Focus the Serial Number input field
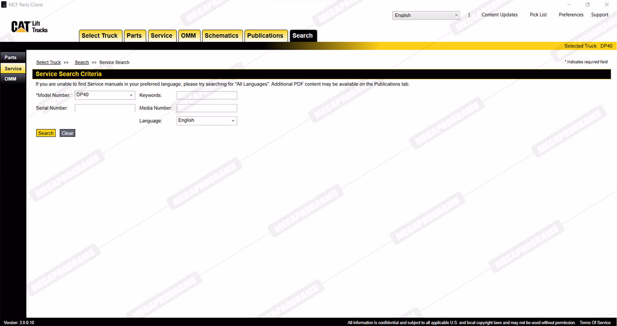The image size is (617, 326). pos(105,108)
